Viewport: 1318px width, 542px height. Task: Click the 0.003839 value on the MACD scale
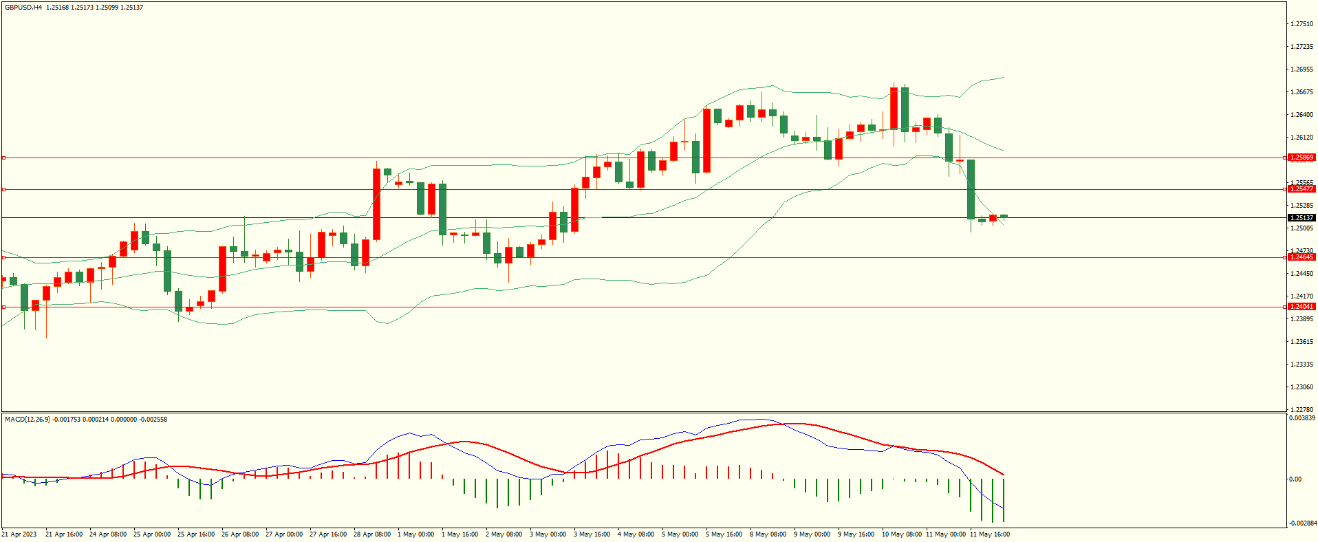[1302, 418]
